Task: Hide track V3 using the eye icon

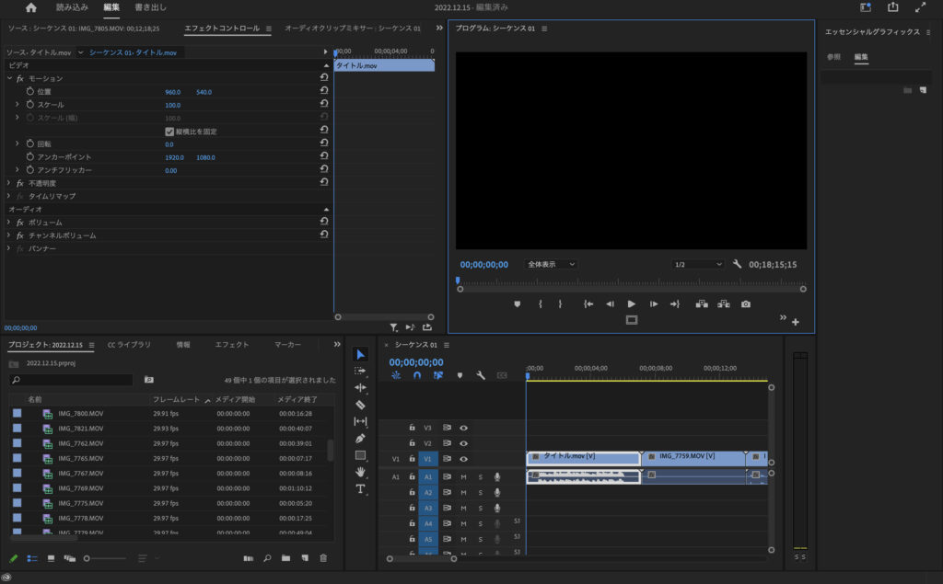Action: click(x=463, y=428)
